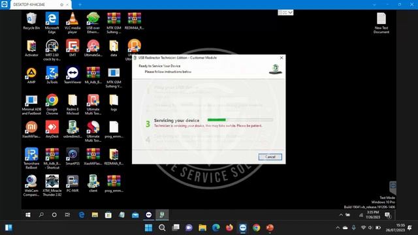418x235 pixels.
Task: Expand the TeamViewer session toolbar dropdown
Action: pos(290,12)
